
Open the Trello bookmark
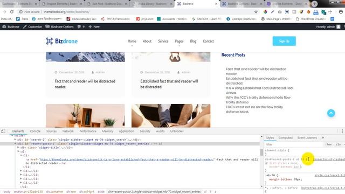22,19
